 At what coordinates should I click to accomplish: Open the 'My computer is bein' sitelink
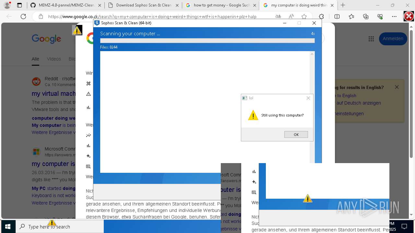[53, 125]
